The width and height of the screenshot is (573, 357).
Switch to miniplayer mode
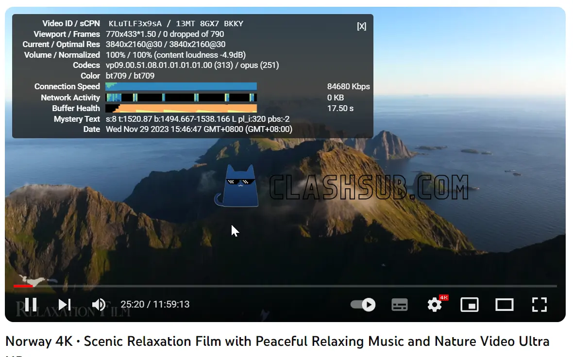point(470,305)
